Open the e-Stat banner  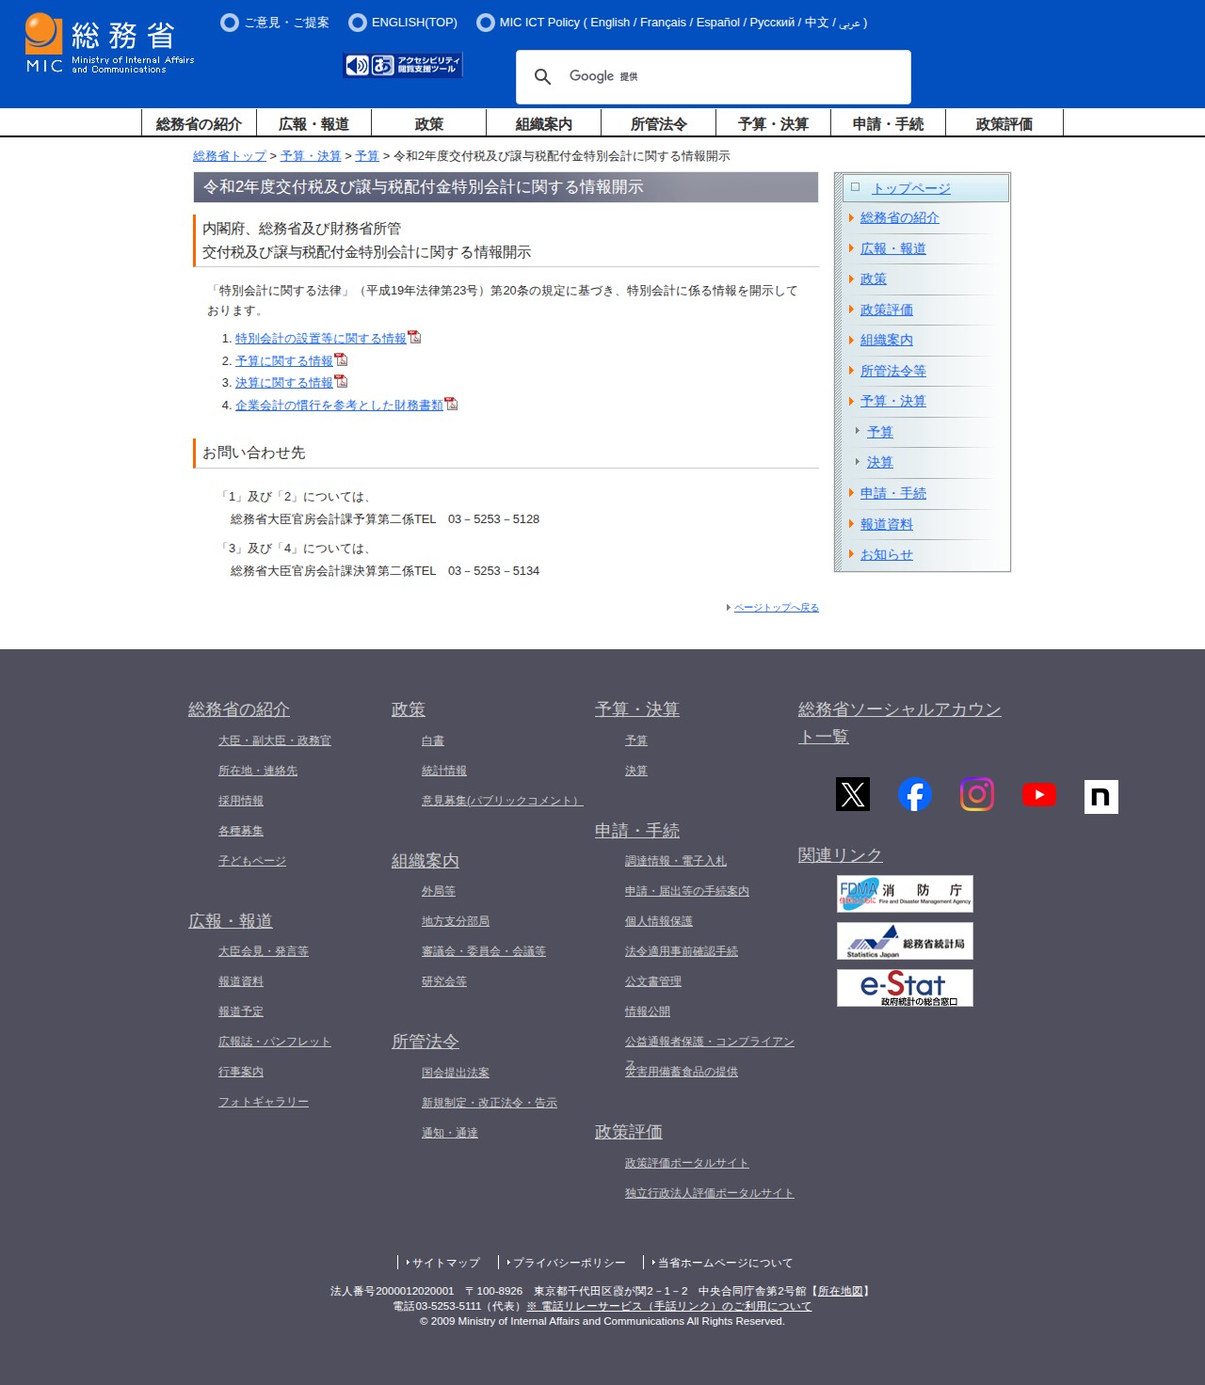click(905, 988)
